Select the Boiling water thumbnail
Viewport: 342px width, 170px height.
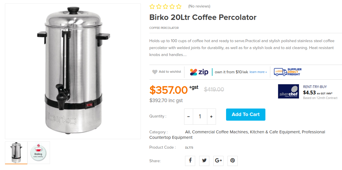coord(38,152)
